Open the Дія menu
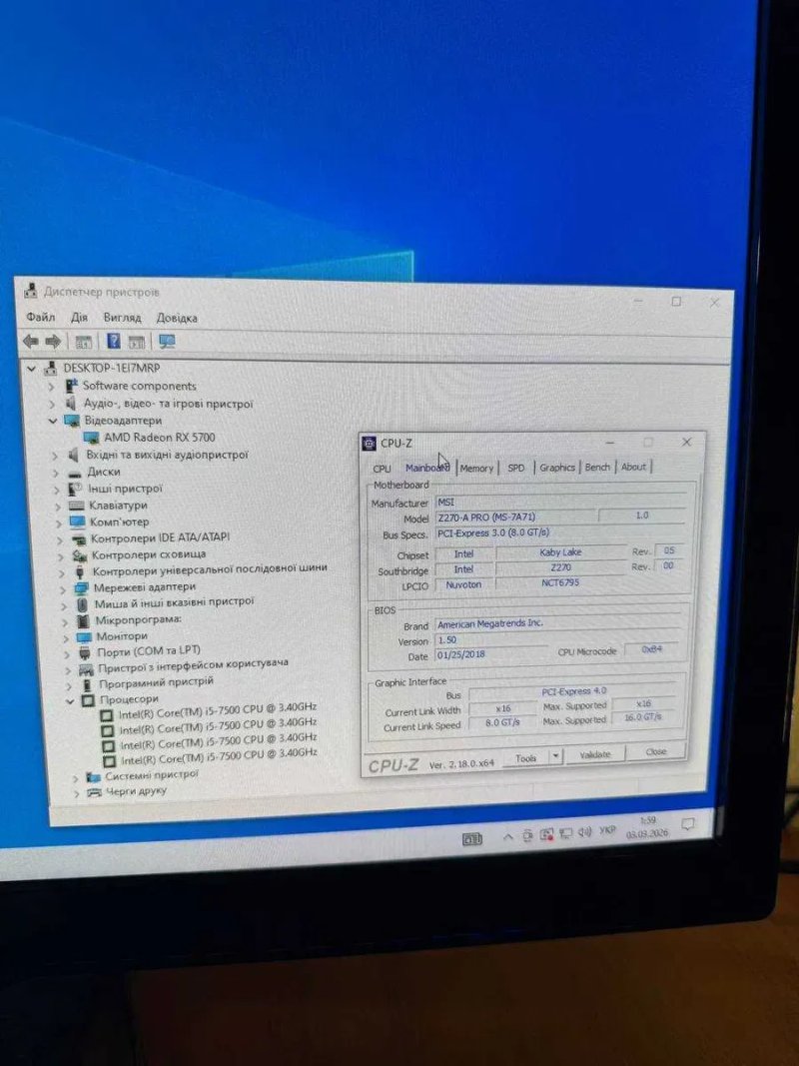Screen dimensions: 799x1066 tap(79, 317)
